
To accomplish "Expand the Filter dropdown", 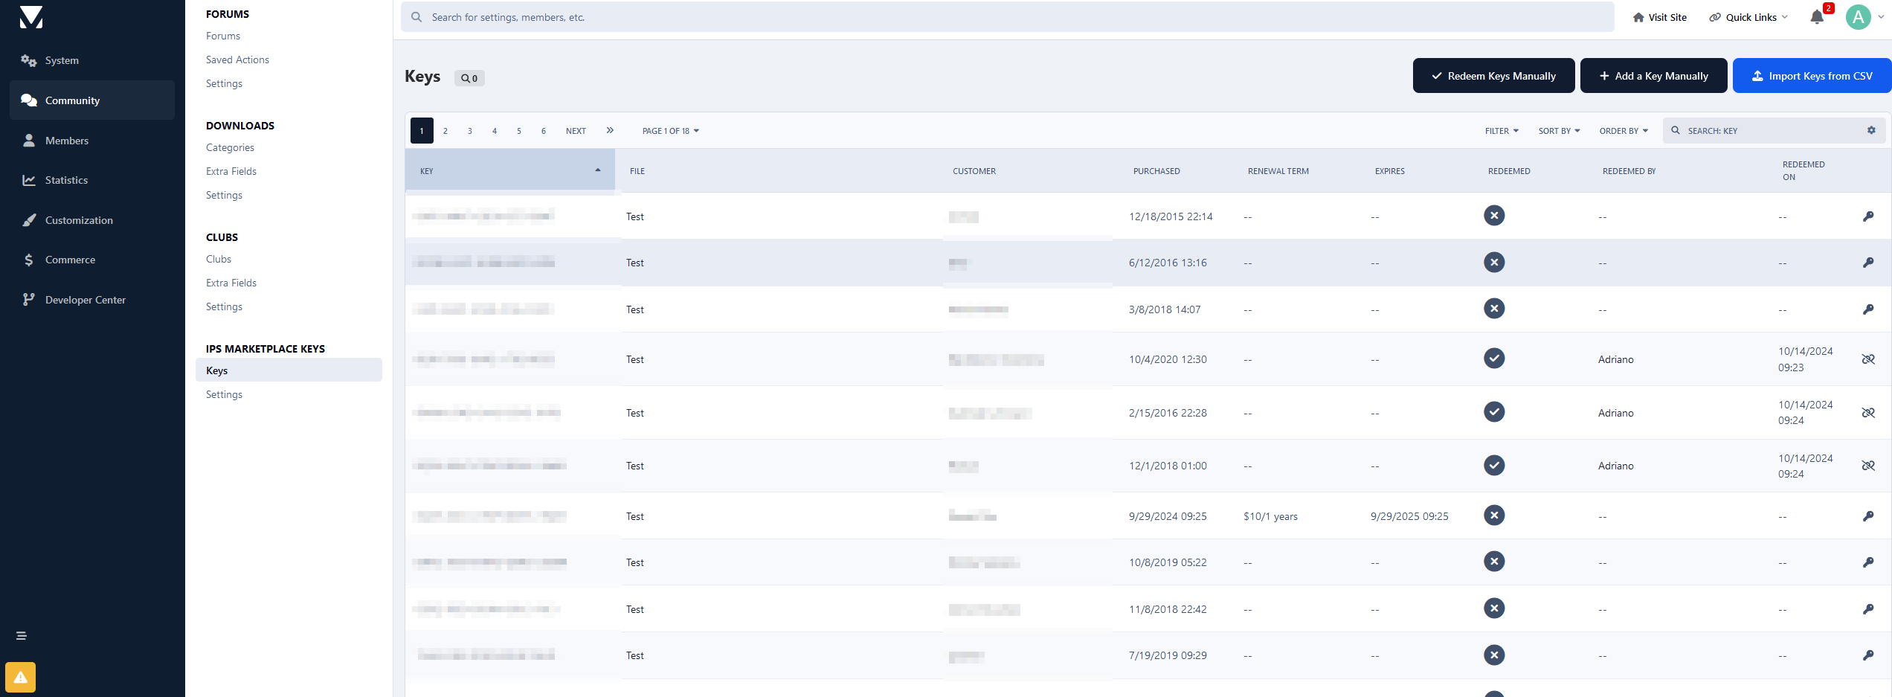I will pos(1502,131).
